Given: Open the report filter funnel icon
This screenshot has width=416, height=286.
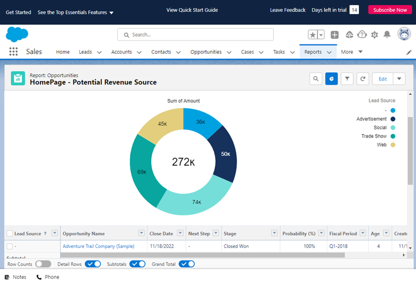Looking at the screenshot, I should click(x=347, y=79).
